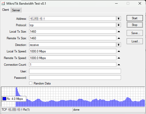Click the 'done' status bar text
This screenshot has height=114, width=146.
click(x=76, y=110)
